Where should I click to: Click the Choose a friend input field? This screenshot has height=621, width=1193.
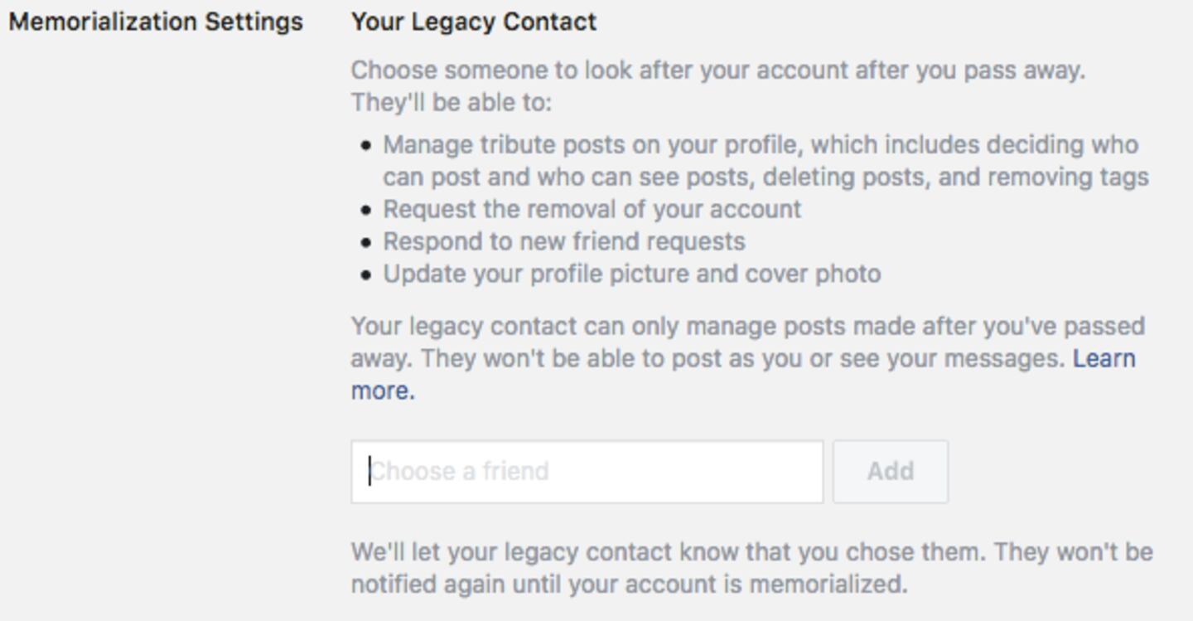(x=587, y=472)
